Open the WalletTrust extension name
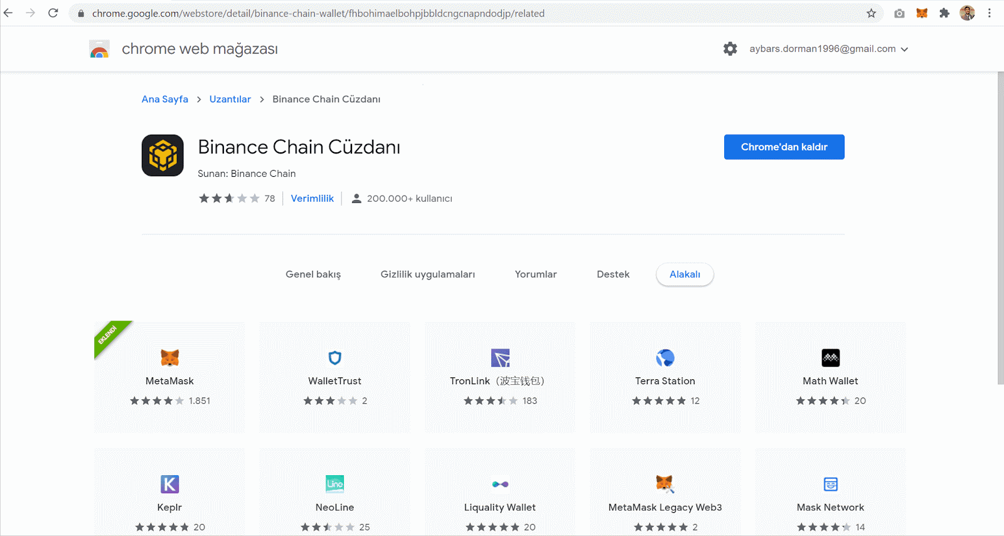 334,381
